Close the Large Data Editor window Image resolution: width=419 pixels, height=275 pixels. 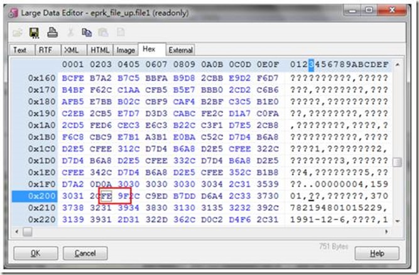392,10
